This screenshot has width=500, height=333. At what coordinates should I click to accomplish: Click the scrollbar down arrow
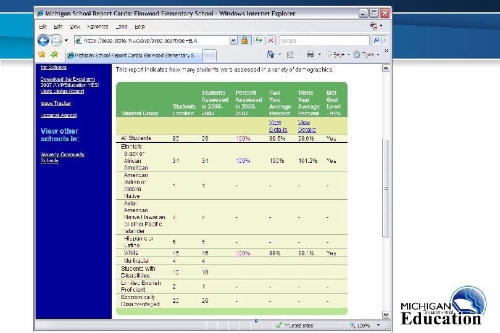[386, 315]
